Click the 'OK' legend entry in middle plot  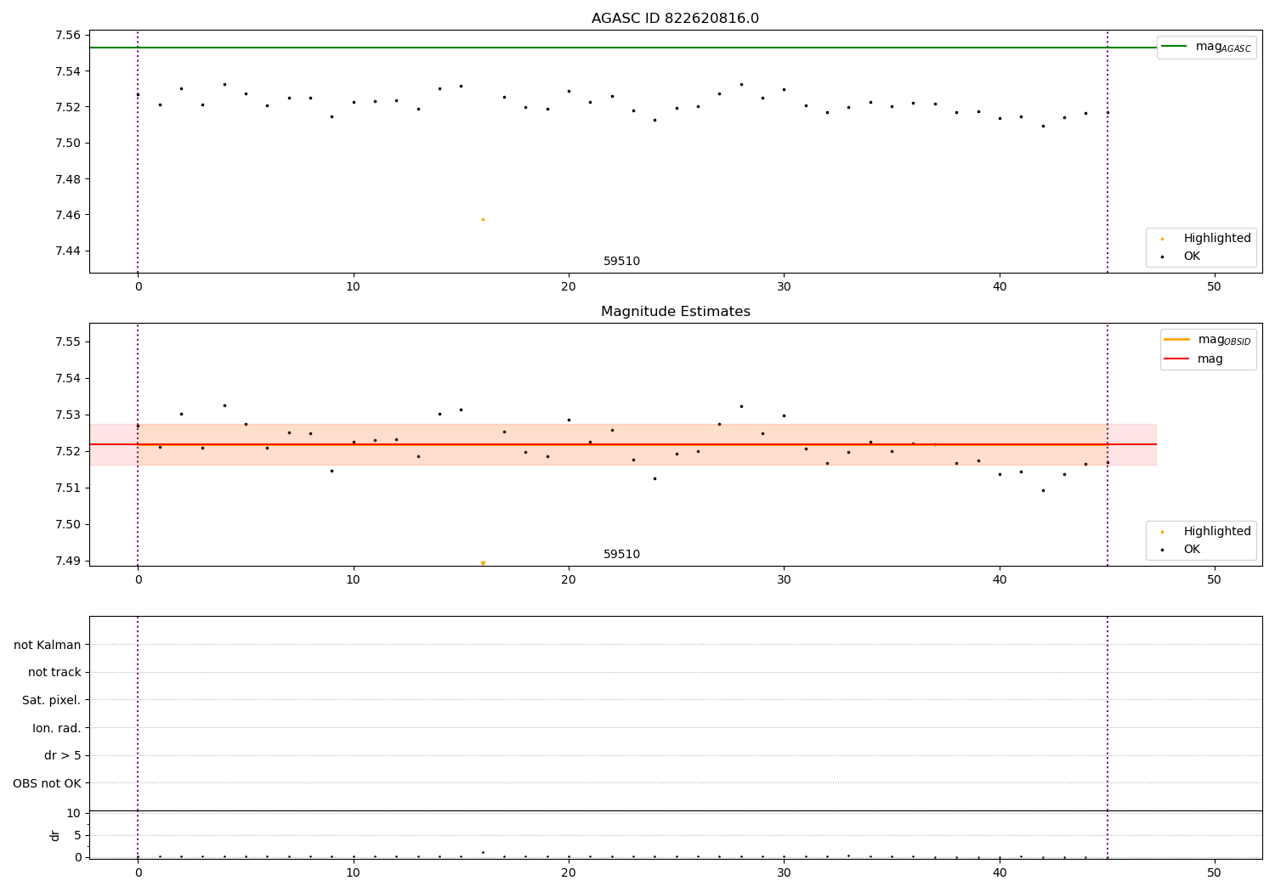tap(1181, 550)
